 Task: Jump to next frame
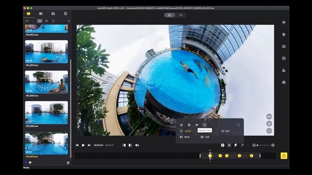pyautogui.click(x=89, y=145)
